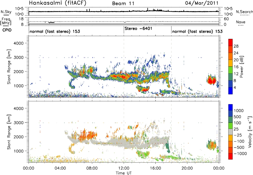Click the blue 1000 Velocity colorbar segment
Viewport: 253px width, 175px height.
click(231, 107)
